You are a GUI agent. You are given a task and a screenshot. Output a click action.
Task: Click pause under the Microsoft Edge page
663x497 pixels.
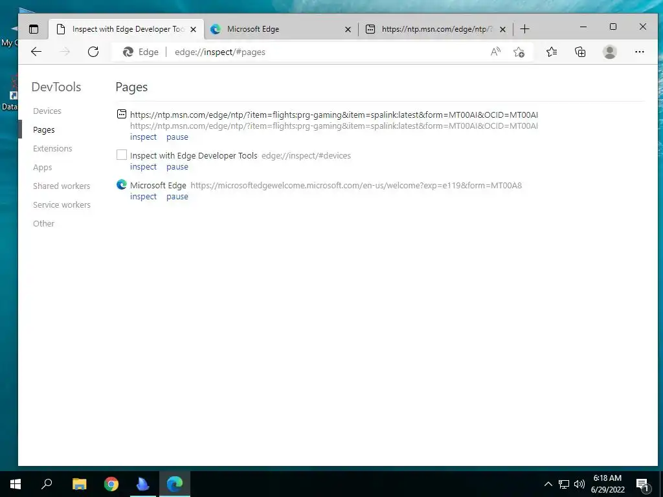point(177,197)
